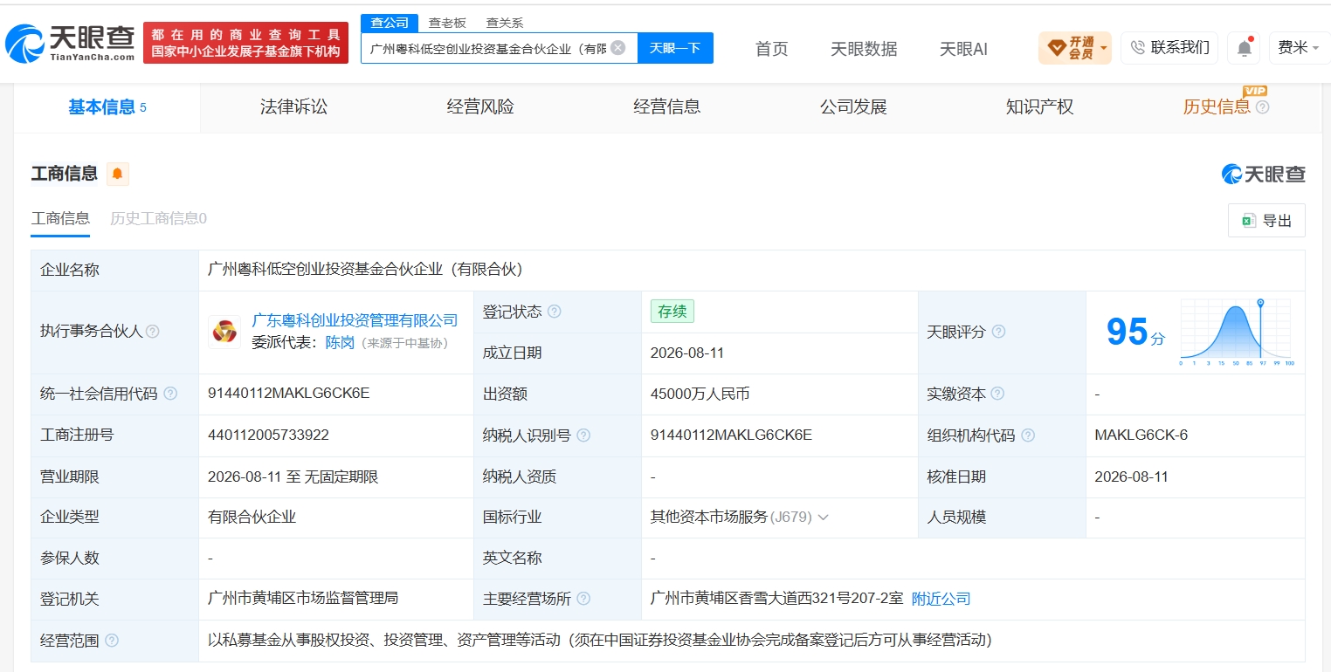Expand the 开通会员 dropdown arrow
This screenshot has width=1331, height=672.
[x=1104, y=48]
